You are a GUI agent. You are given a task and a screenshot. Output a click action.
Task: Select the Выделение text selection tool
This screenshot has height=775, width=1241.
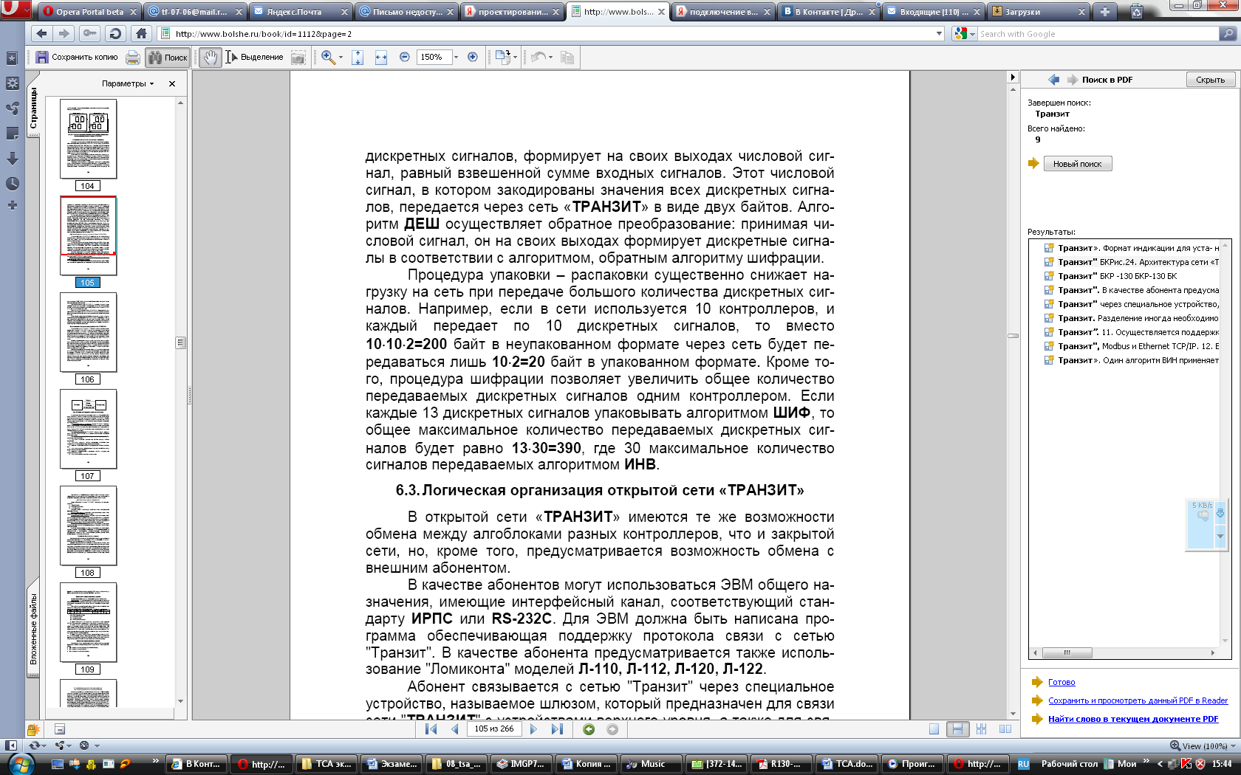tap(255, 57)
